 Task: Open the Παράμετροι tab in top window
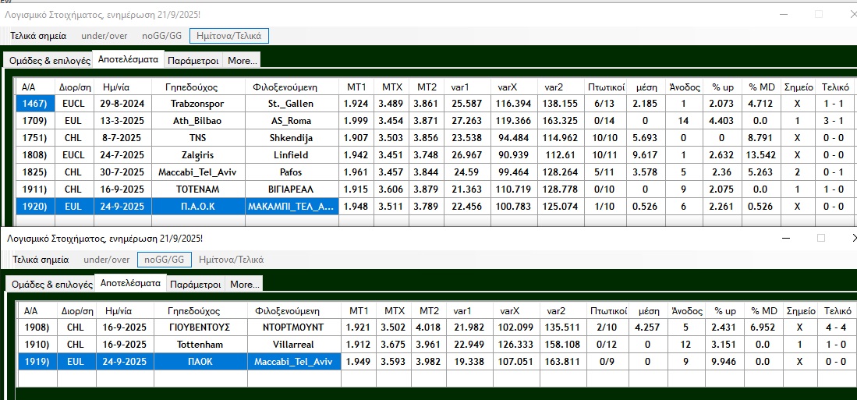pyautogui.click(x=194, y=60)
